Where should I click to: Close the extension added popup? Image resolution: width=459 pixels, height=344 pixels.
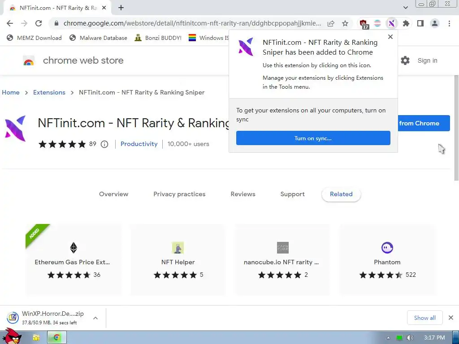pyautogui.click(x=390, y=37)
